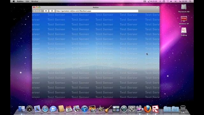Click the Roblox icon in the dock
Image resolution: width=204 pixels, height=115 pixels.
(156, 109)
